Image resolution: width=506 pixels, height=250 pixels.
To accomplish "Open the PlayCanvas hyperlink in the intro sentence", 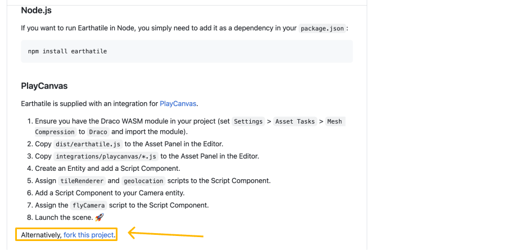I will 178,104.
